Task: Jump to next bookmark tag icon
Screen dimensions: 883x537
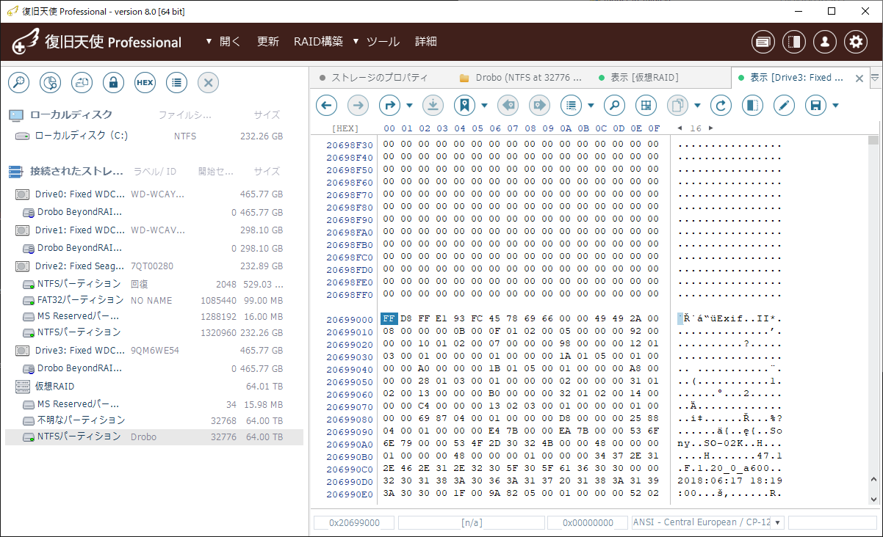Action: click(539, 106)
